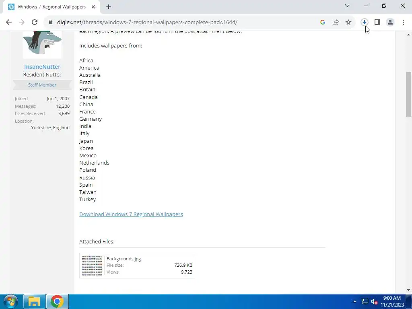Bookmark this page with the star icon
This screenshot has width=412, height=309.
348,22
